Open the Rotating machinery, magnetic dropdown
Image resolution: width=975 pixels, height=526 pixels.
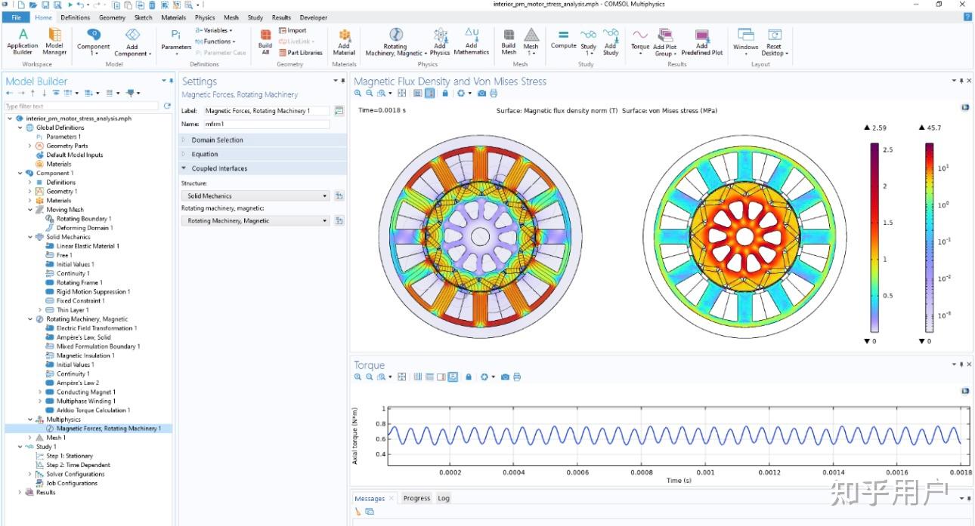point(255,220)
